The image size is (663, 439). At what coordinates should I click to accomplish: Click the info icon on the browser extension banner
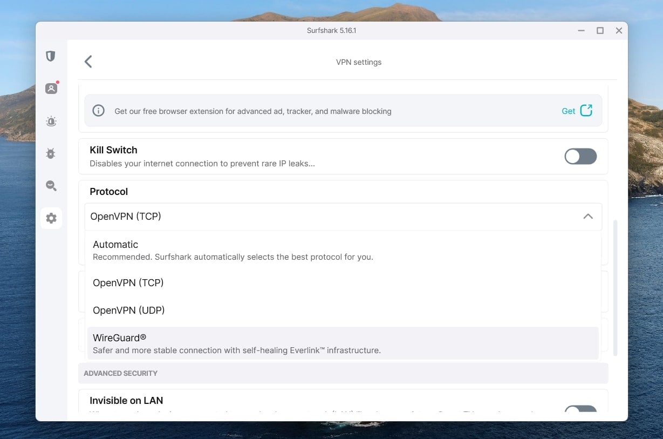pyautogui.click(x=98, y=111)
